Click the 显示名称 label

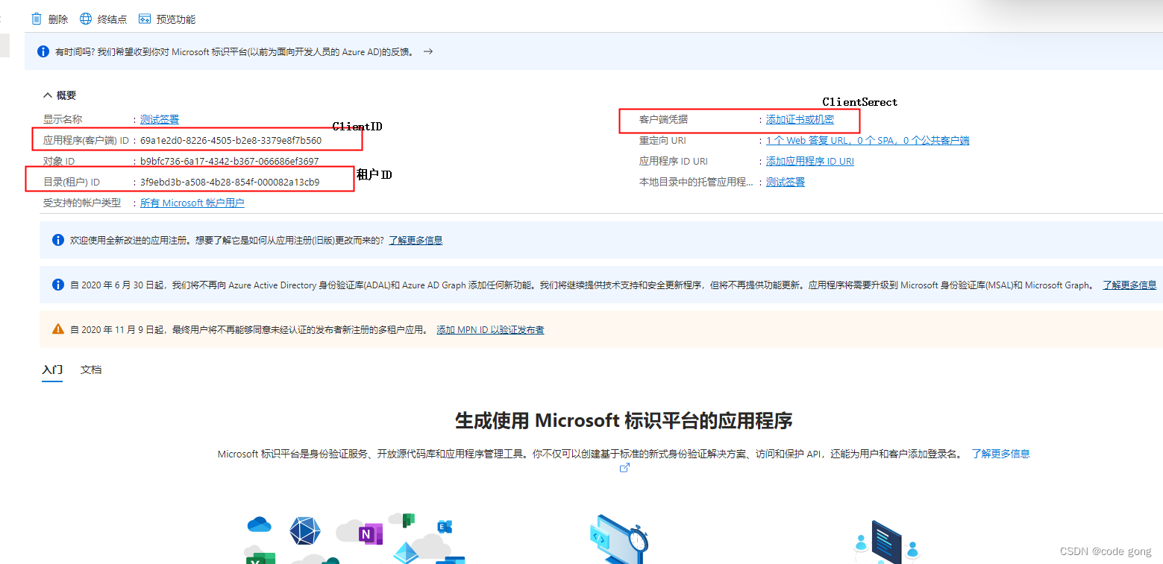pos(62,119)
